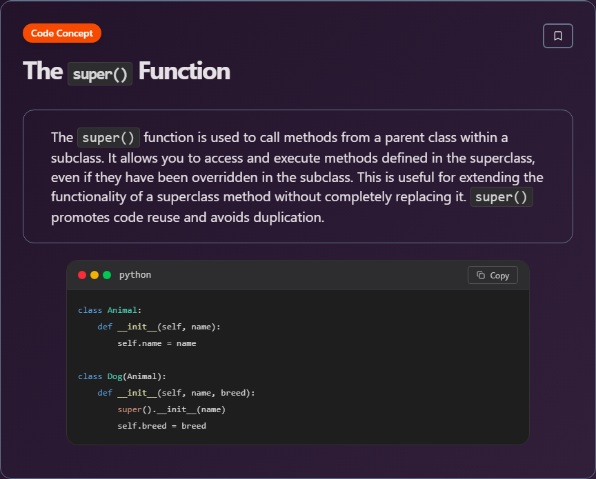This screenshot has width=596, height=479.
Task: Click the yellow dot on code window
Action: tap(95, 275)
